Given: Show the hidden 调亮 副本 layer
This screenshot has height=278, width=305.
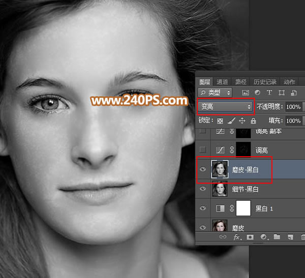Looking at the screenshot, I should [x=203, y=131].
